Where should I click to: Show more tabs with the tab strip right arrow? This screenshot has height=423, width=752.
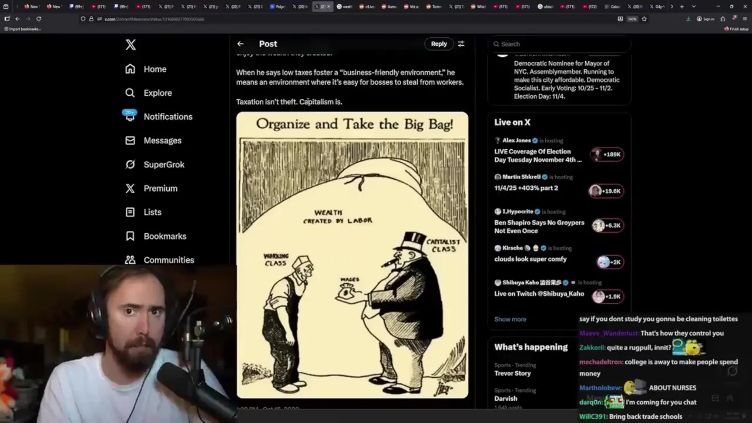click(x=672, y=6)
